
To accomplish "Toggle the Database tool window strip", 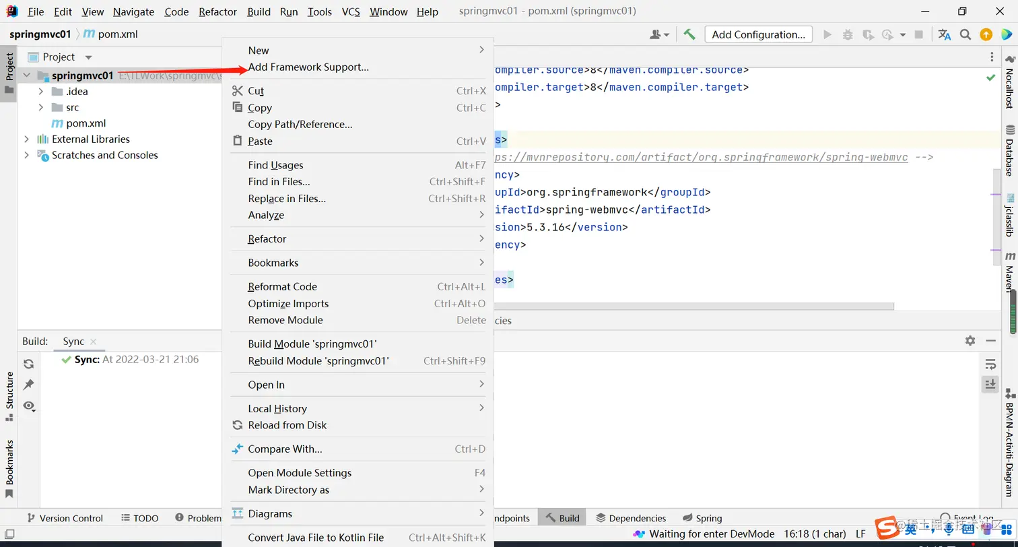I will click(1010, 150).
